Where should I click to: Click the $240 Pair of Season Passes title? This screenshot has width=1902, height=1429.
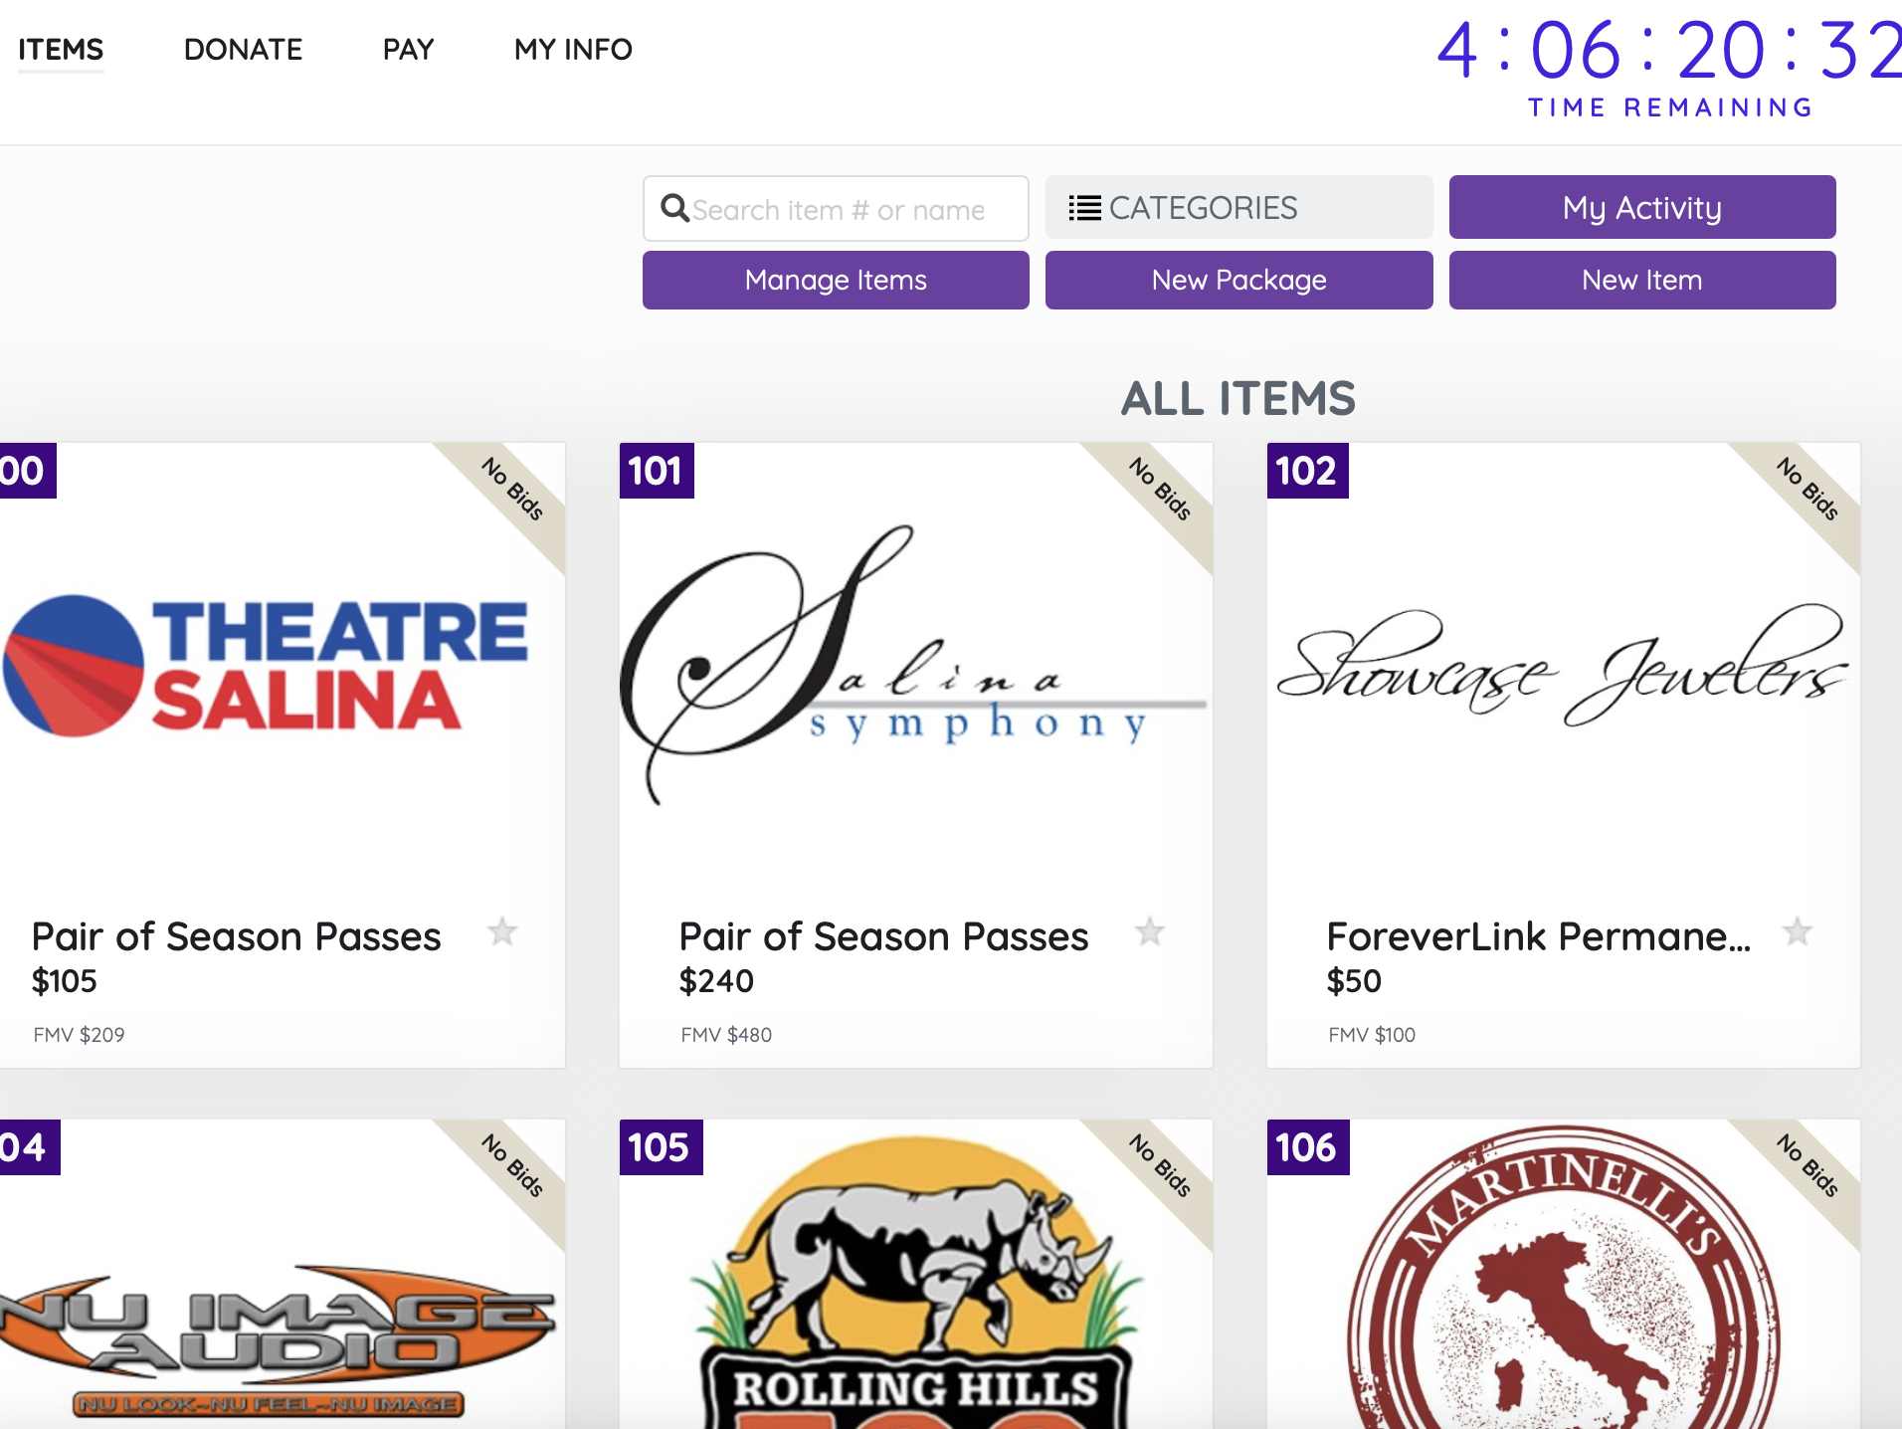click(x=883, y=936)
